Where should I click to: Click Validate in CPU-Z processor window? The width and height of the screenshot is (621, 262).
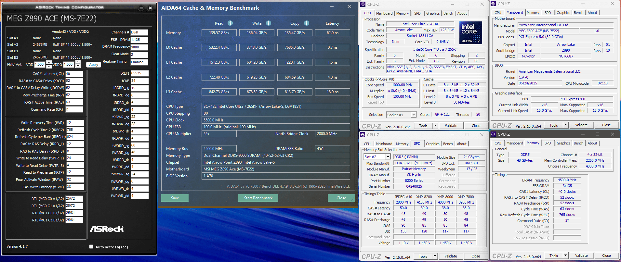click(451, 126)
